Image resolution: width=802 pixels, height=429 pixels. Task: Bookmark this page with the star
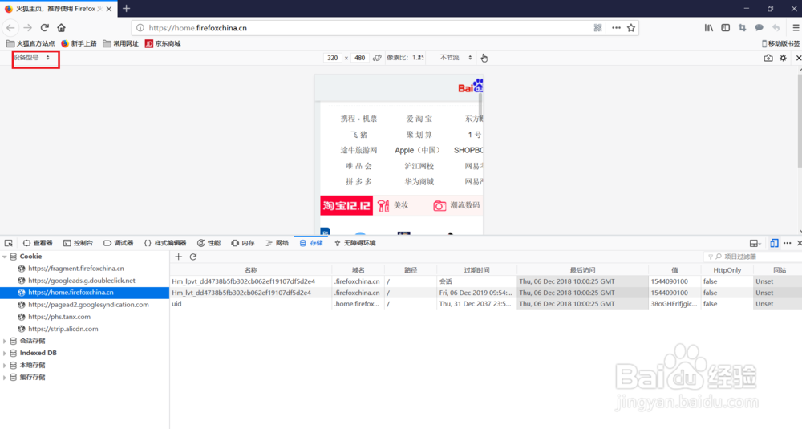(x=631, y=27)
